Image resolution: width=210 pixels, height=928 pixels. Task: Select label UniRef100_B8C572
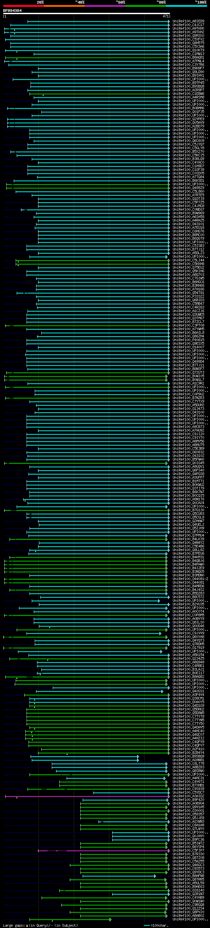(188, 597)
